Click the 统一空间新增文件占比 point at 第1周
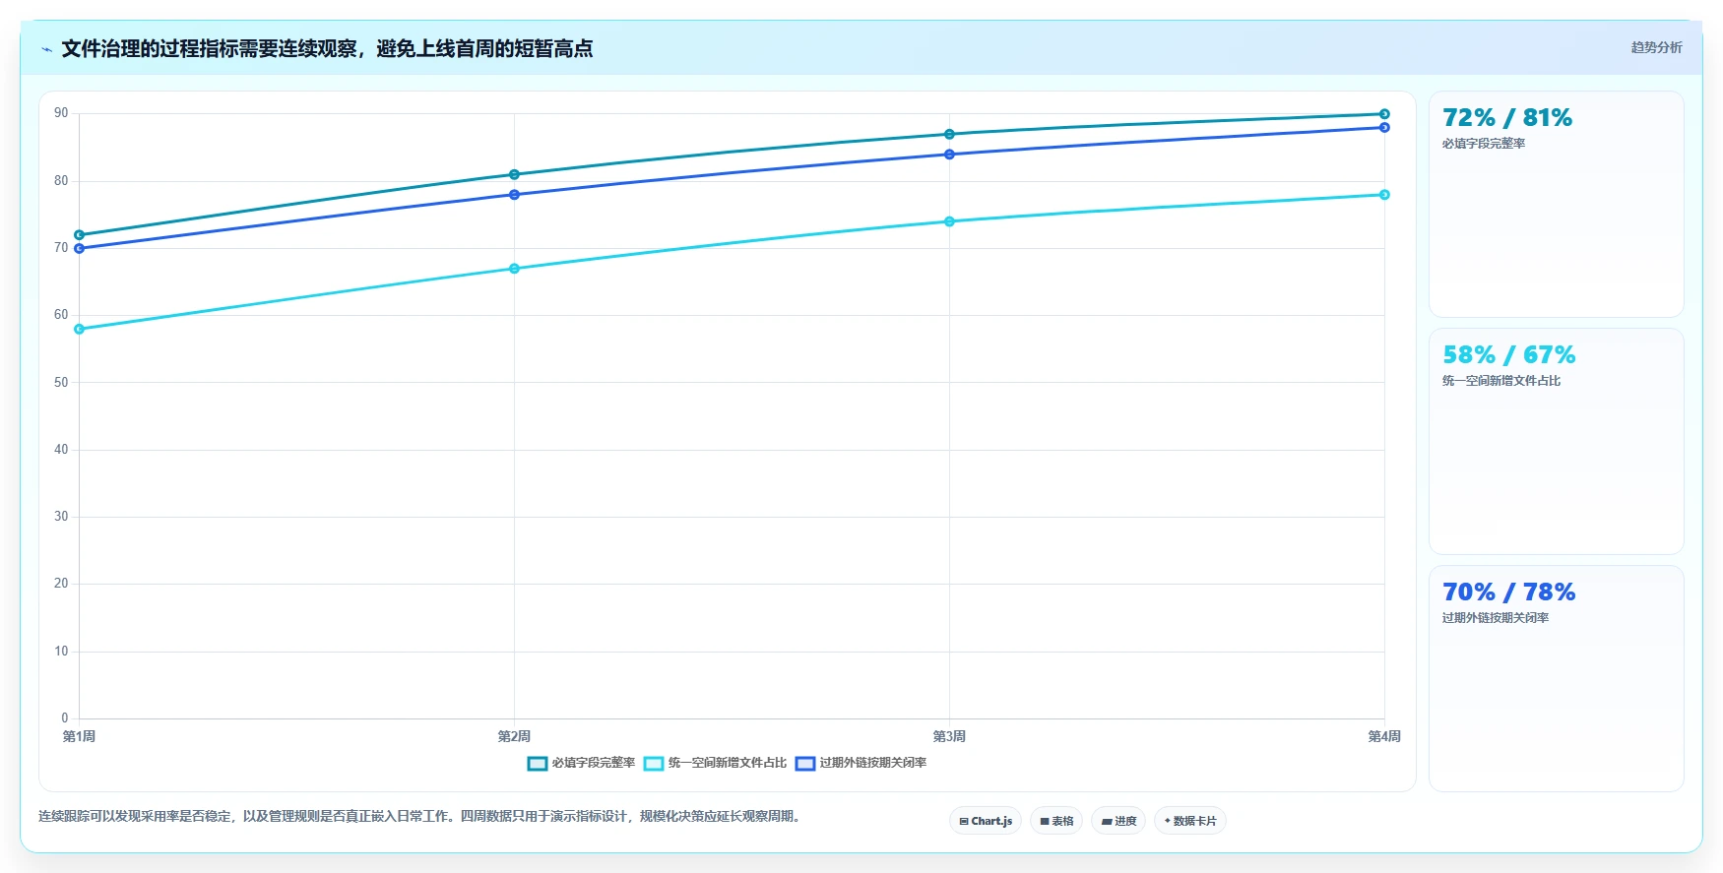This screenshot has width=1723, height=873. pos(79,329)
